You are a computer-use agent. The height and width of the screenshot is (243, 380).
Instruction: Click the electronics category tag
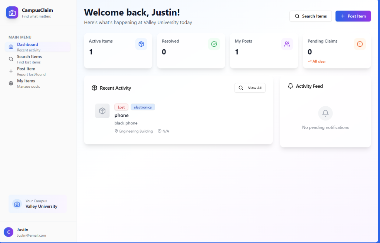(x=143, y=107)
